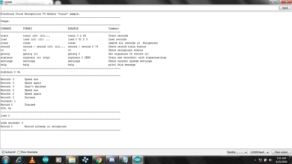Open the pinned Arduino IDE taskbar icon

point(45,160)
